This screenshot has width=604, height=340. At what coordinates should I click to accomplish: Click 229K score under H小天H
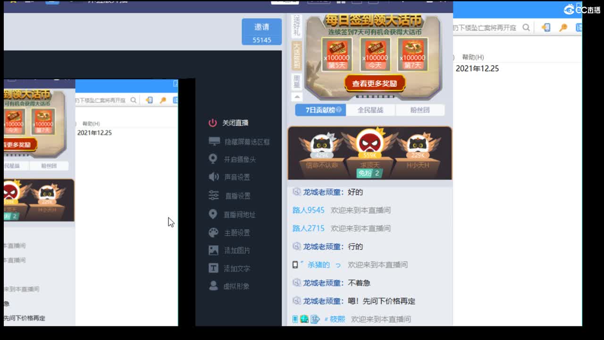coord(417,155)
